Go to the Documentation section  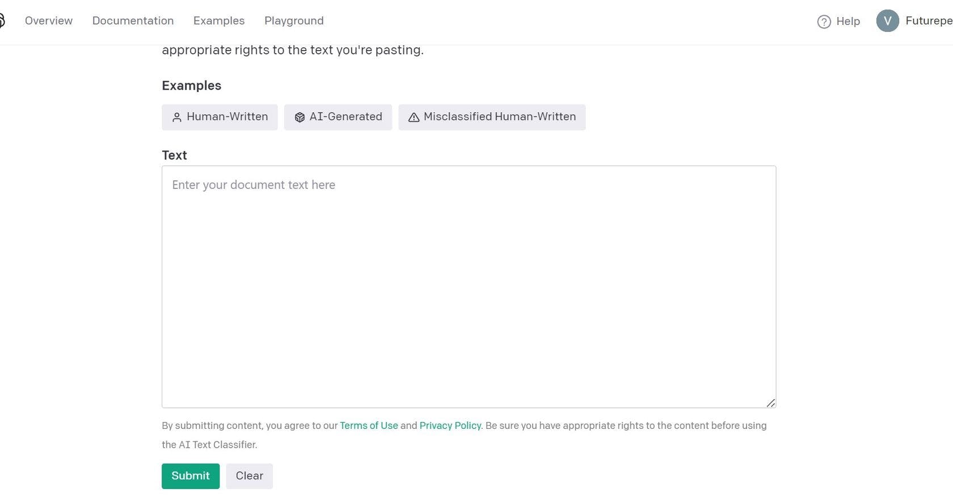[133, 21]
